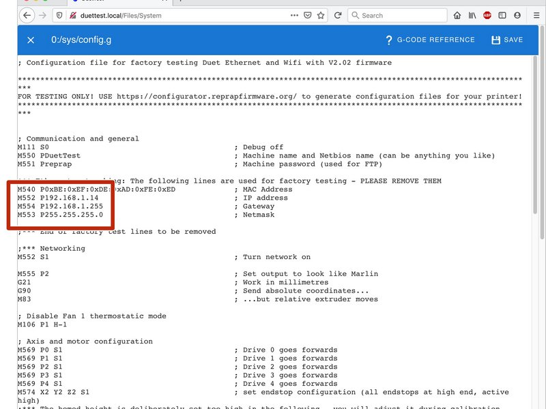Viewport: 546px width, 409px height.
Task: Click the browser back arrow
Action: (x=27, y=15)
